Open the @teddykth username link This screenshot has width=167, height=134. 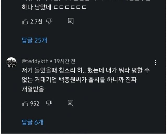click(35, 61)
